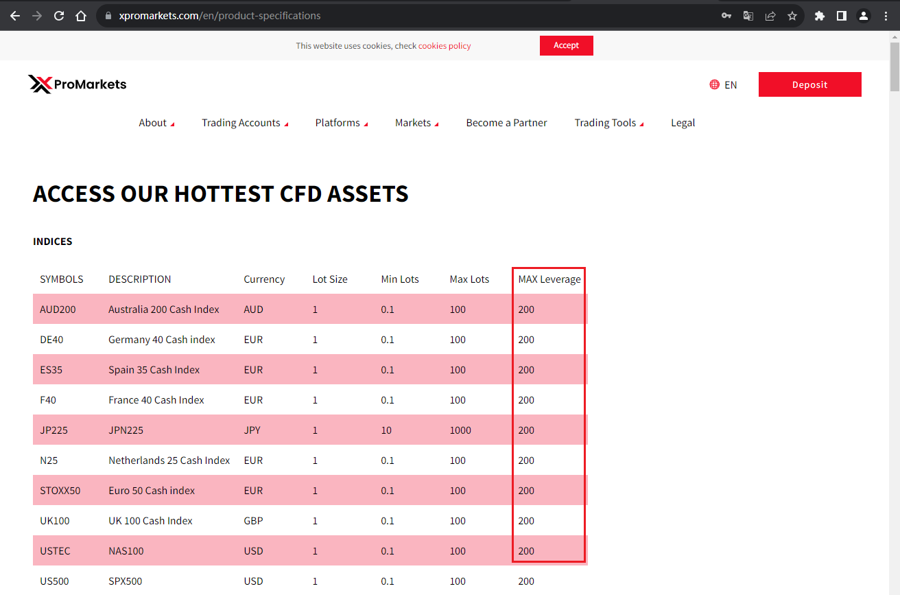Screen dimensions: 900x595
Task: Click the MAX Leverage column header
Action: [x=549, y=279]
